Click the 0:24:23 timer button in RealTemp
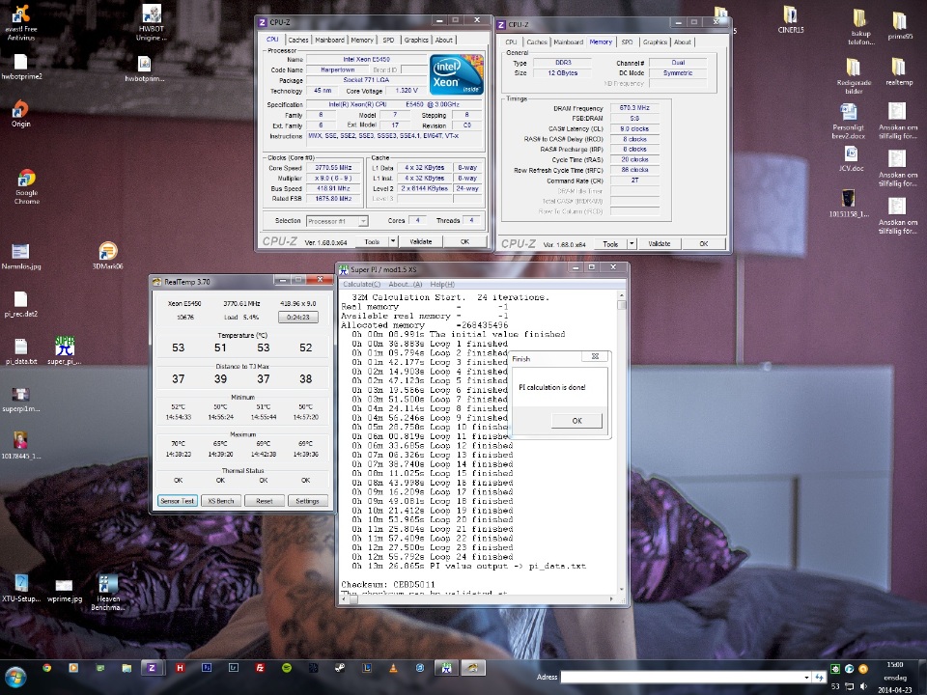The width and height of the screenshot is (927, 695). [298, 317]
